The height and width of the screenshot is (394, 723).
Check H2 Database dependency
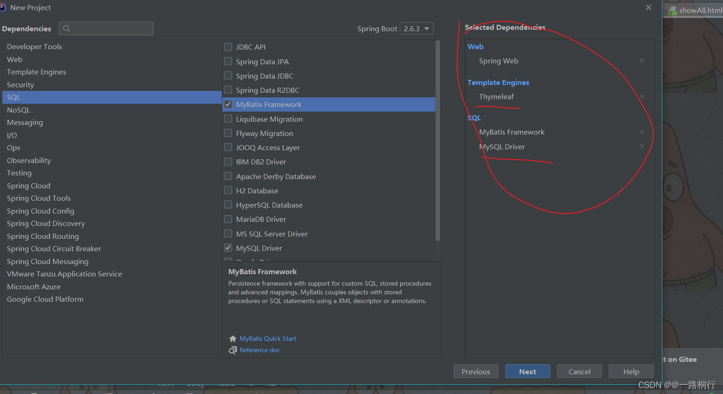[x=228, y=190]
